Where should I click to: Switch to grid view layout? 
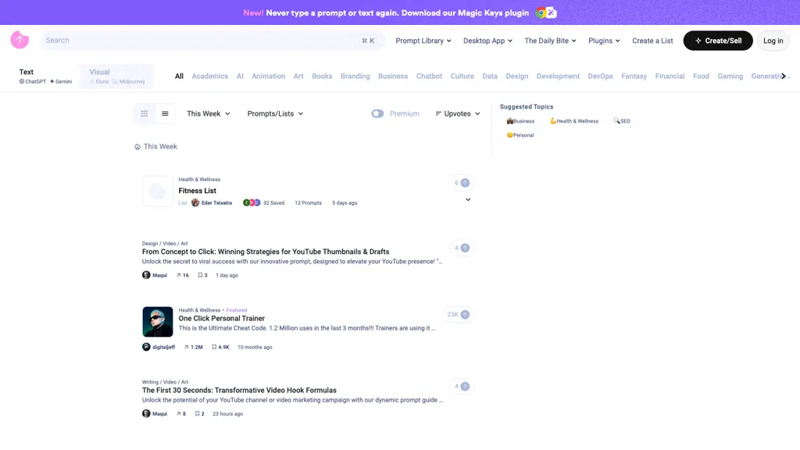145,114
